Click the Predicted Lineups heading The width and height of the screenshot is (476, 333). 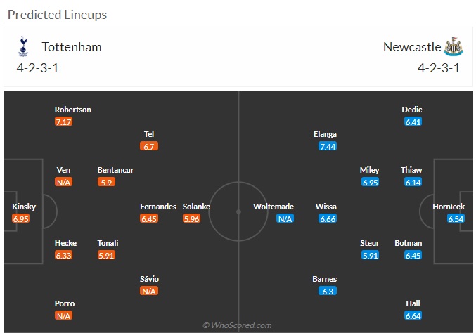(57, 15)
